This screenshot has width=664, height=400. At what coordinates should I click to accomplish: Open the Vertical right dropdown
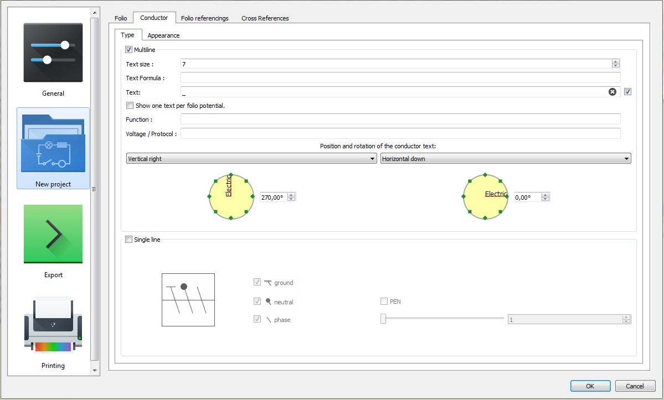(x=251, y=159)
